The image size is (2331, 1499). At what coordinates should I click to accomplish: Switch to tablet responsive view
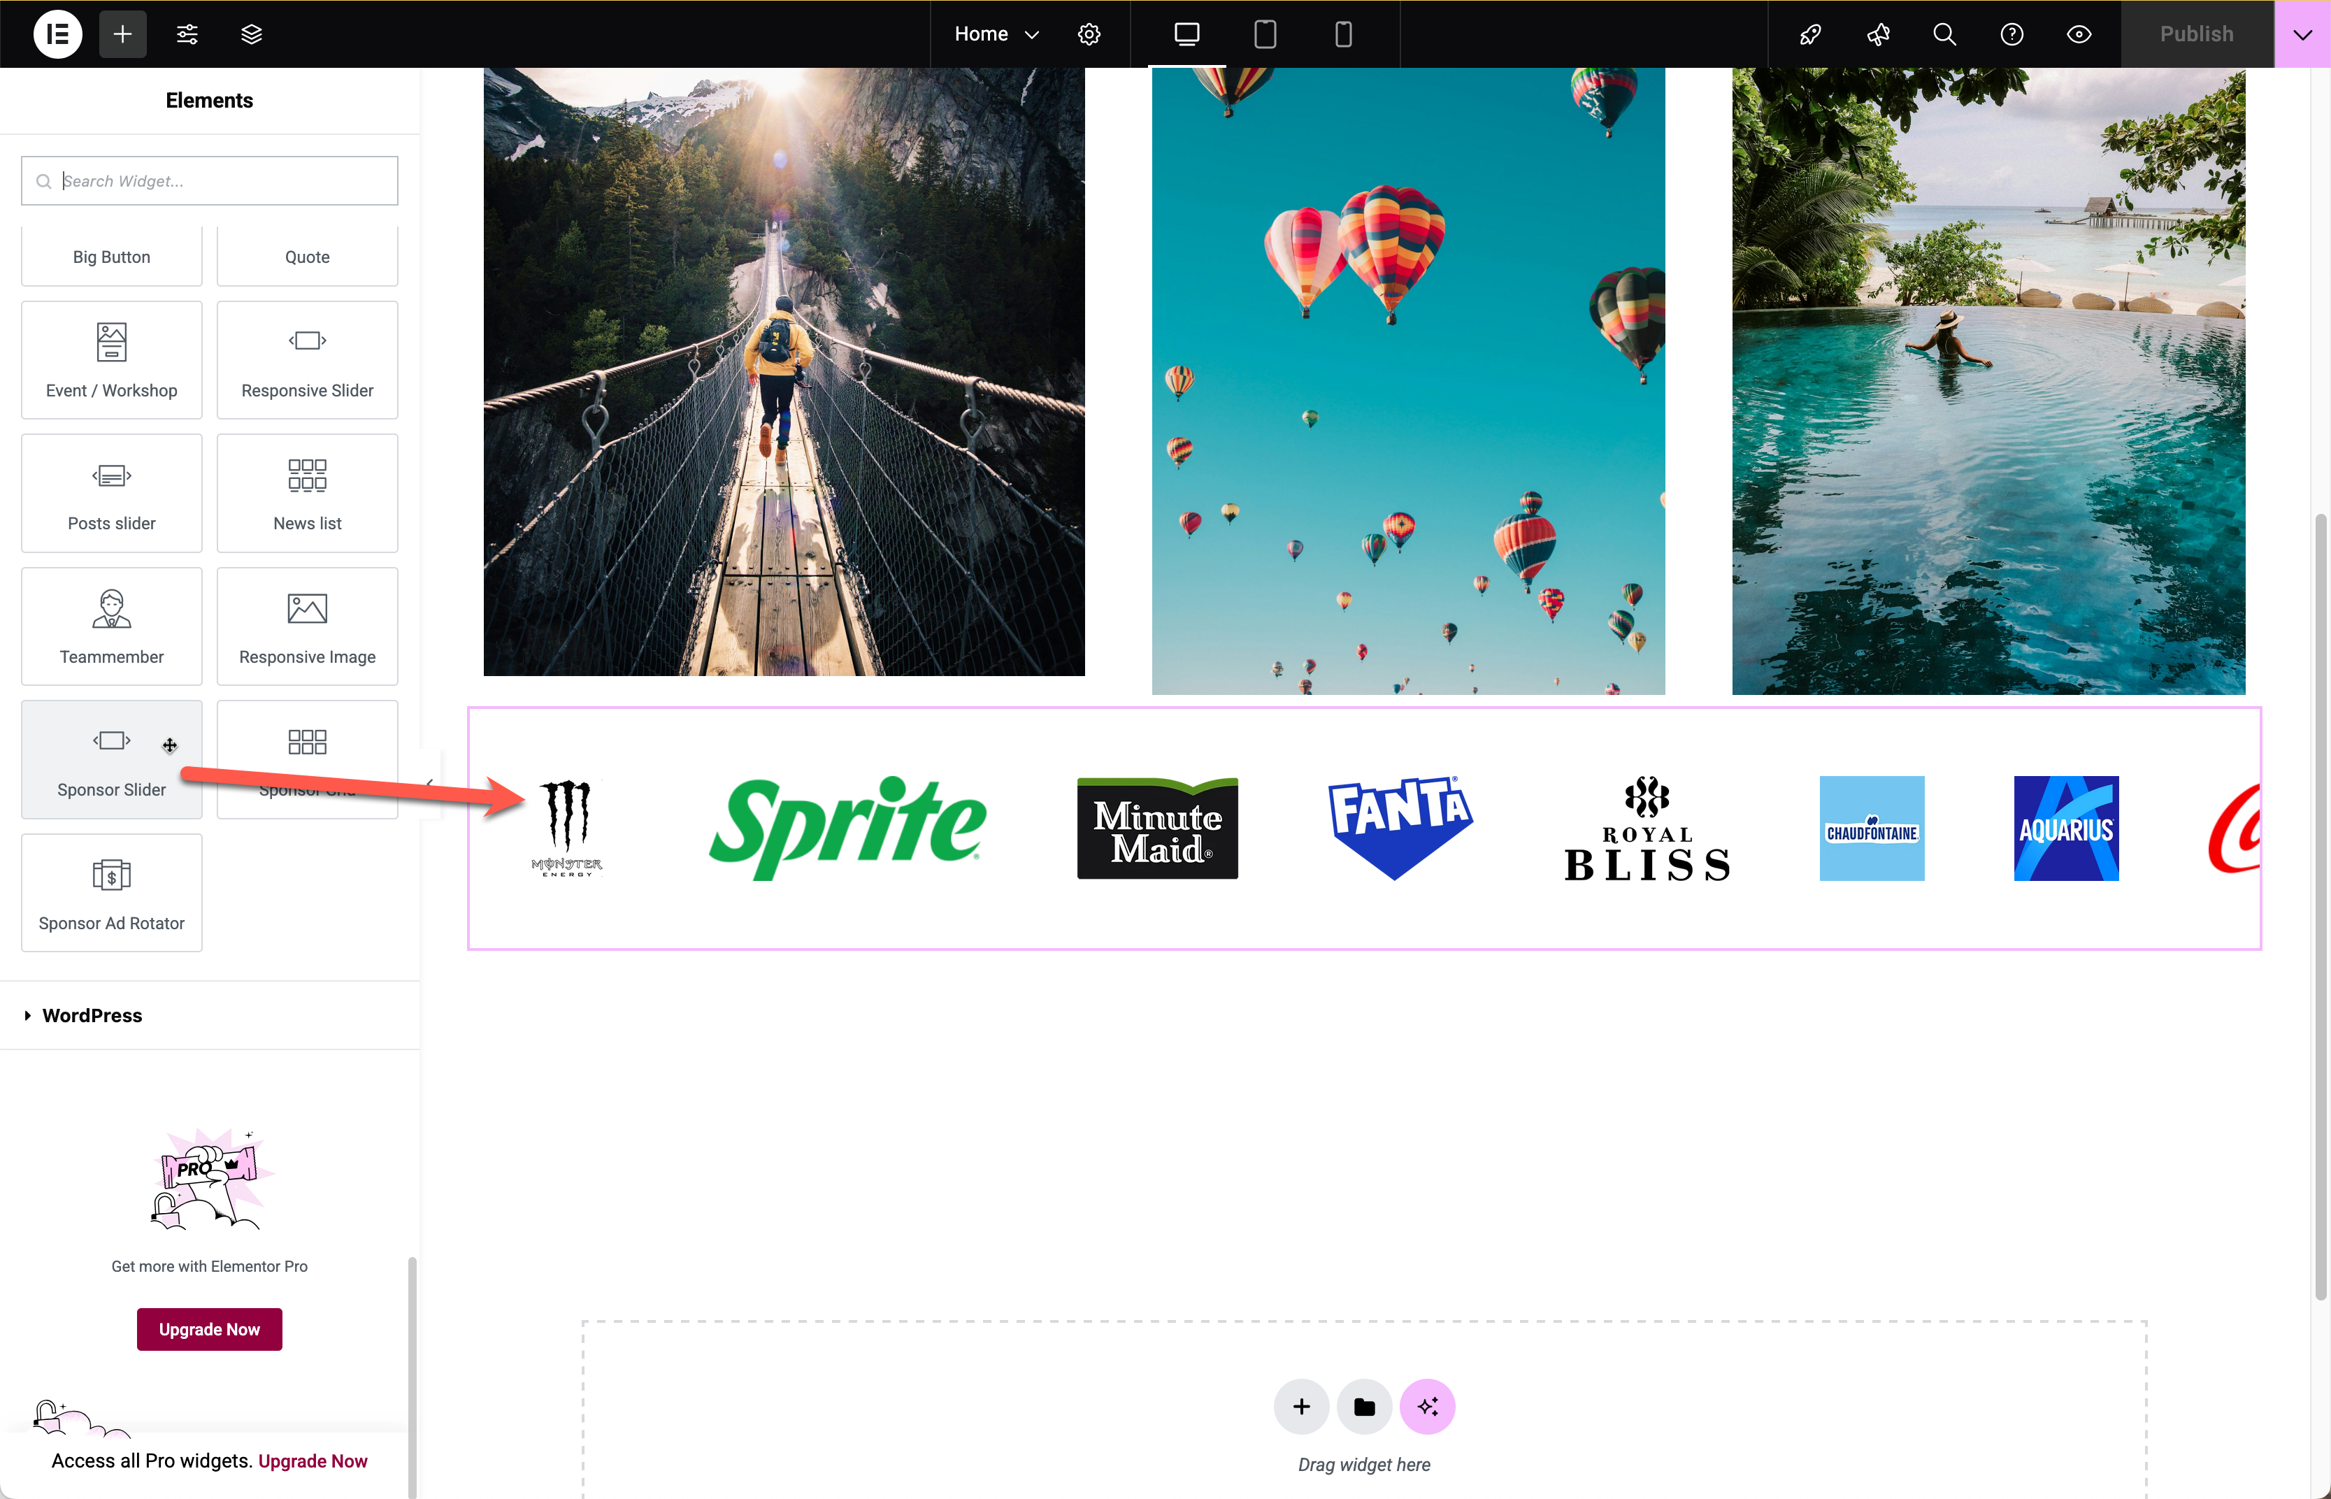(1264, 34)
